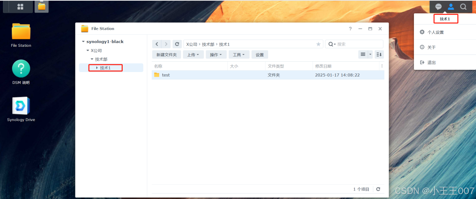Maximize the File Station window

(370, 29)
